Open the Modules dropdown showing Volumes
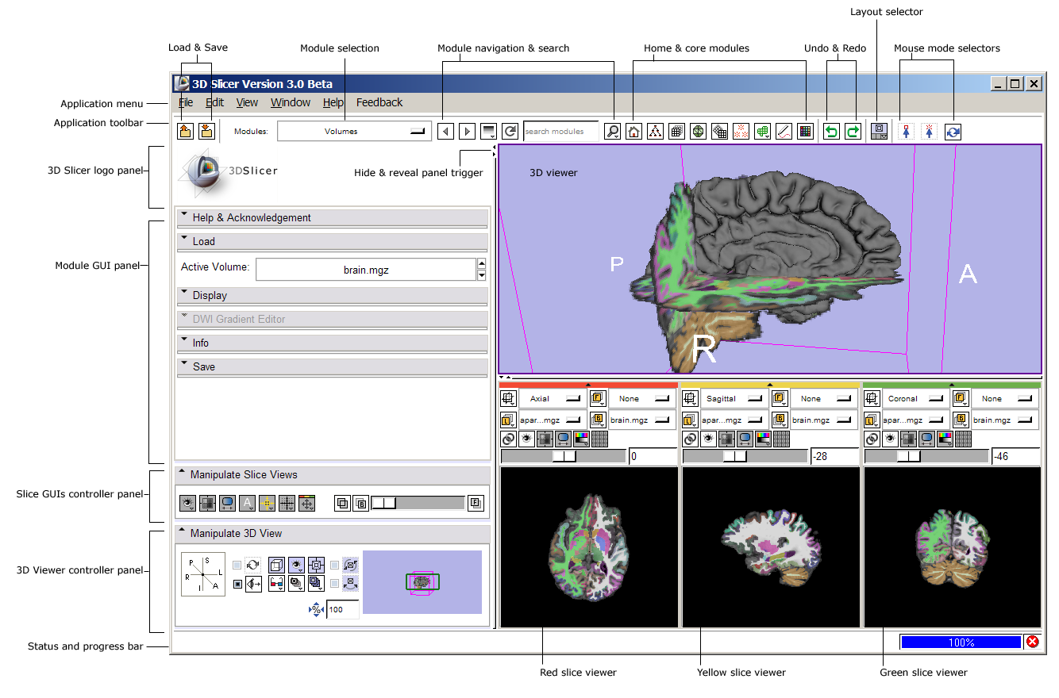This screenshot has height=698, width=1059. pos(354,132)
